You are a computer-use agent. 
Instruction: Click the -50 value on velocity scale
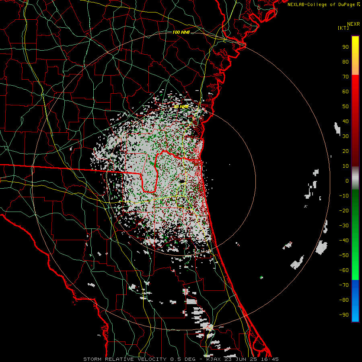point(344,255)
